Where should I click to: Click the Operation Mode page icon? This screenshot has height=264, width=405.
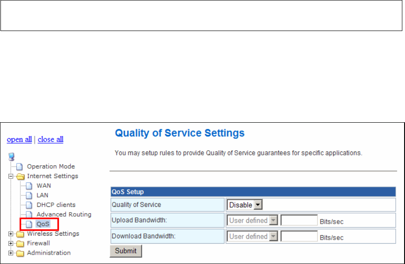(x=19, y=167)
